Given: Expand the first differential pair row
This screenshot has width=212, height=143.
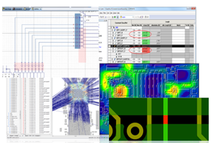Looking at the screenshot, I should [x=113, y=30].
